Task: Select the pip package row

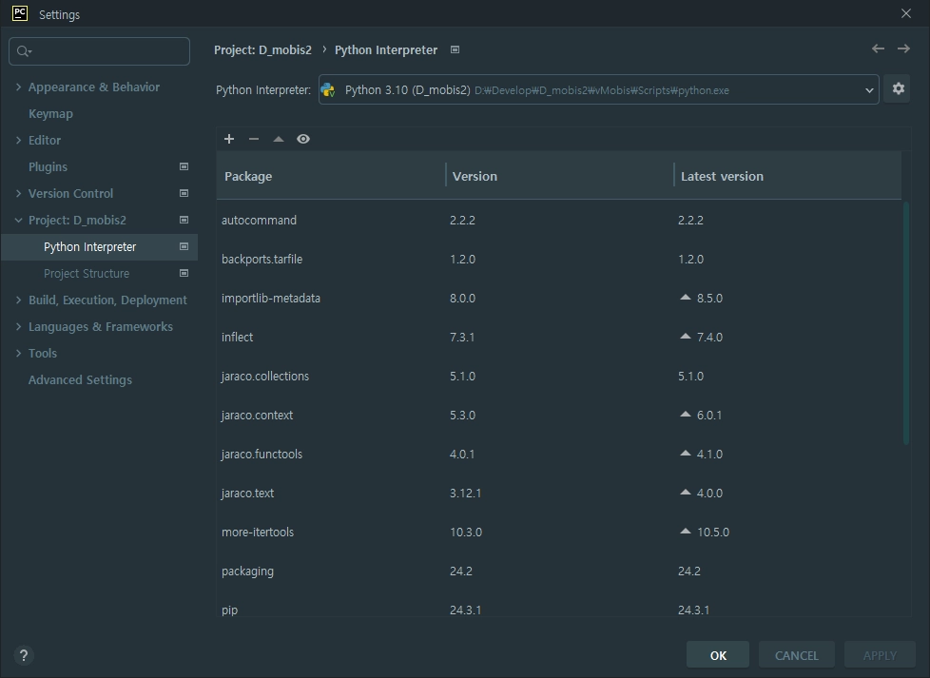Action: coord(559,605)
